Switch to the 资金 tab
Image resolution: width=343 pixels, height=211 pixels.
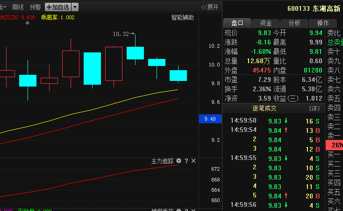click(266, 23)
